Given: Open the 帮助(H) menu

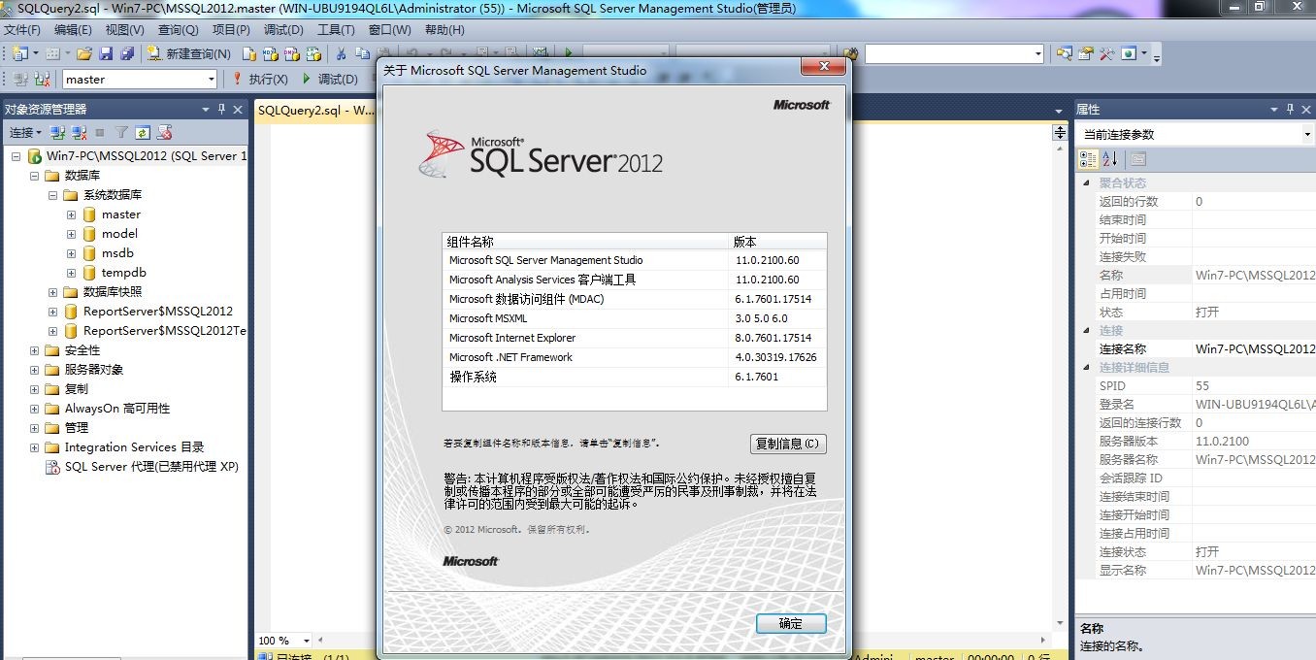Looking at the screenshot, I should click(x=444, y=30).
